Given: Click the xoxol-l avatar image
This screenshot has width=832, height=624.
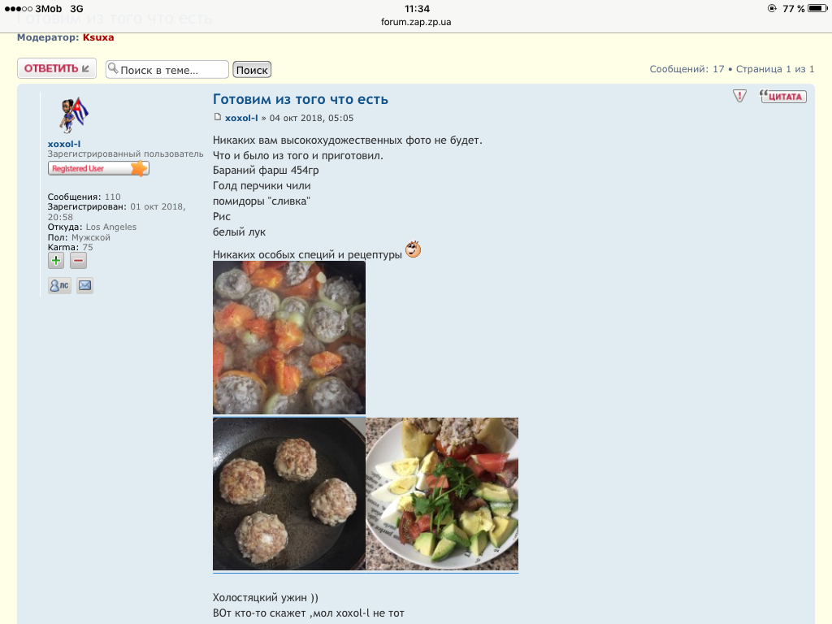Looking at the screenshot, I should (x=73, y=115).
